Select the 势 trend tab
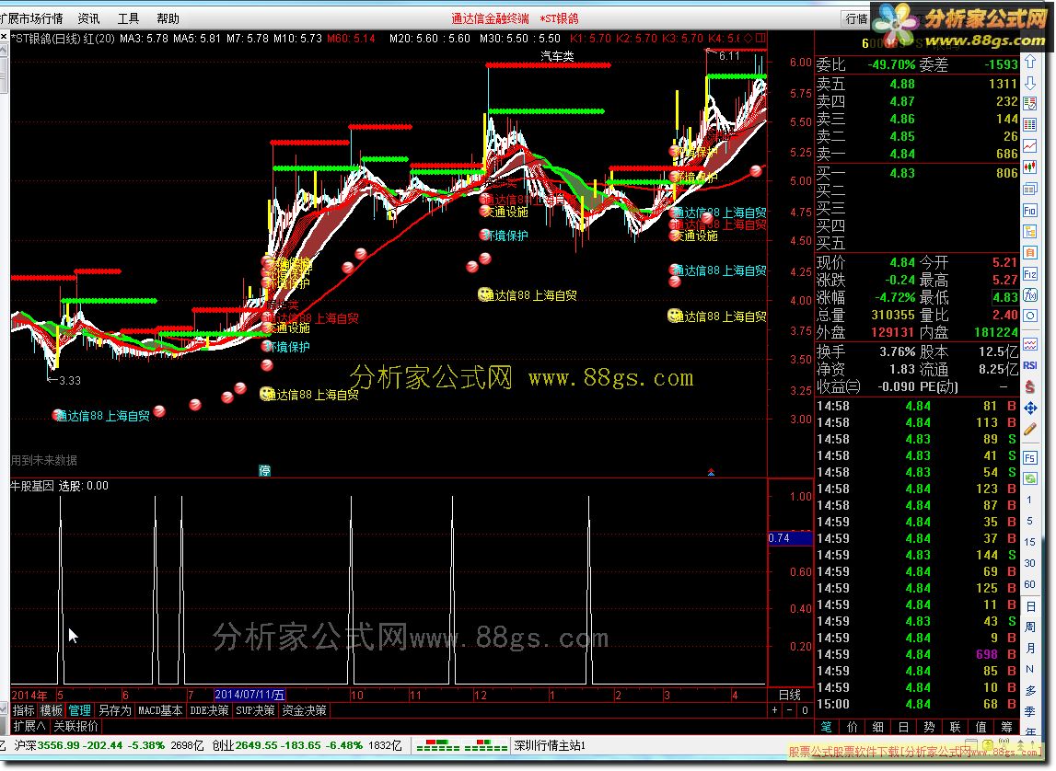 (x=929, y=727)
